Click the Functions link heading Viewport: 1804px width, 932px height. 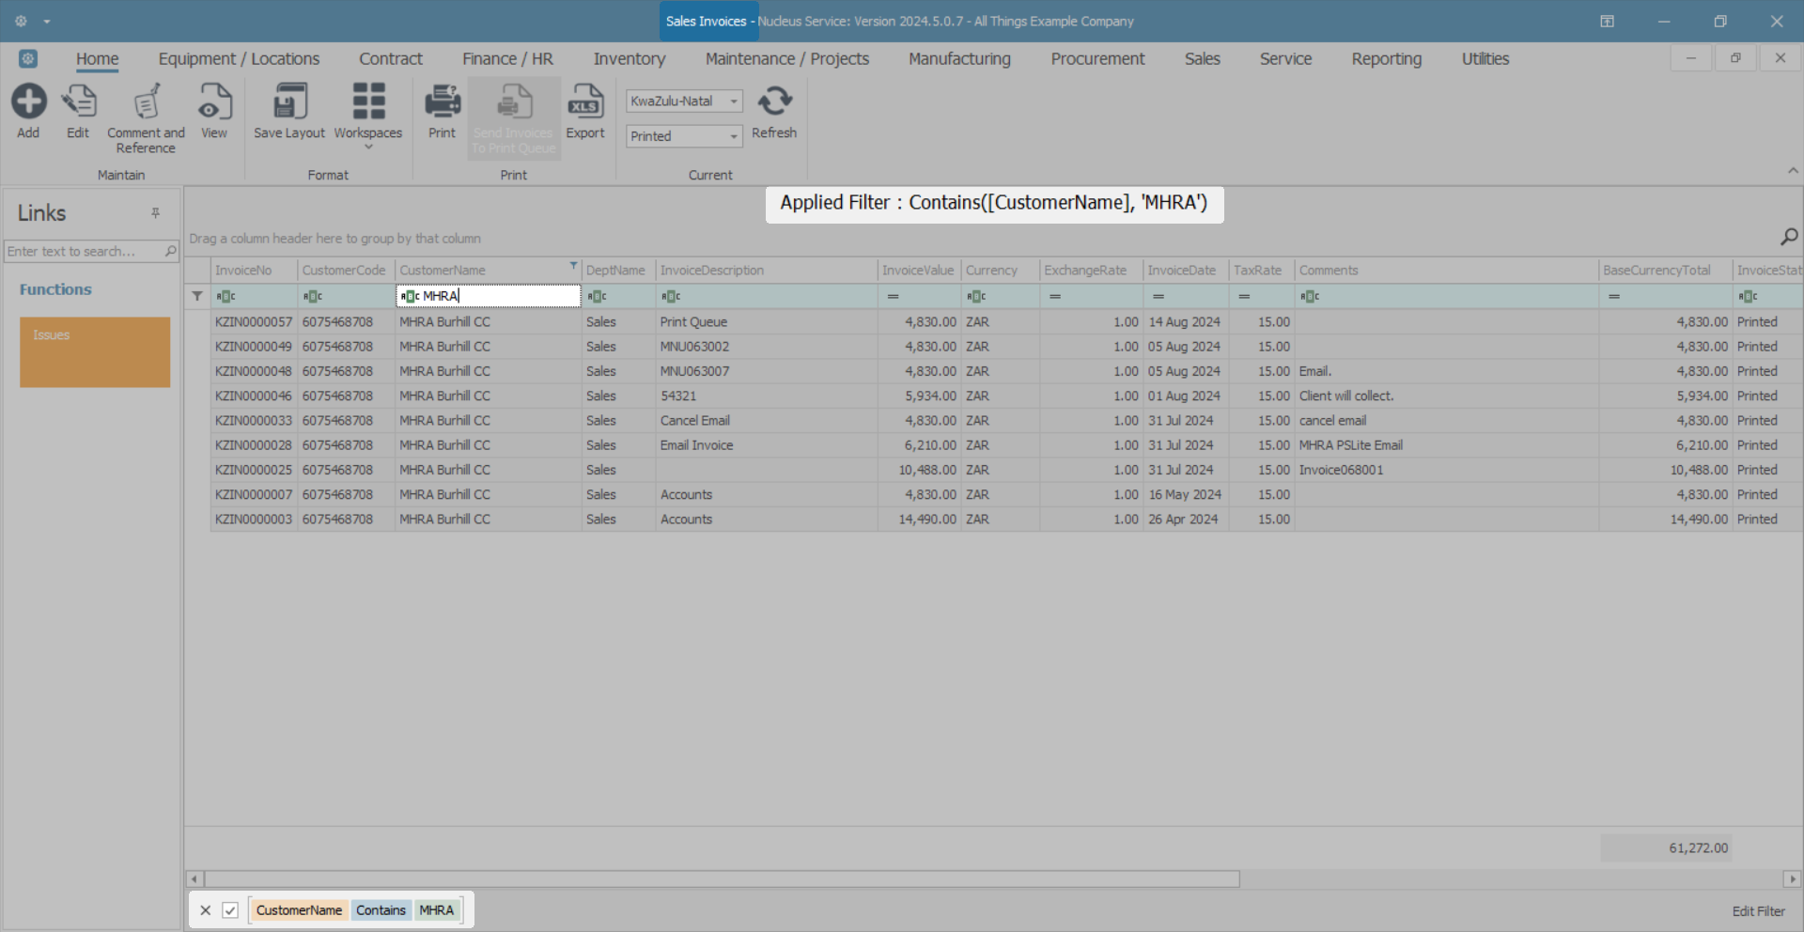[55, 289]
